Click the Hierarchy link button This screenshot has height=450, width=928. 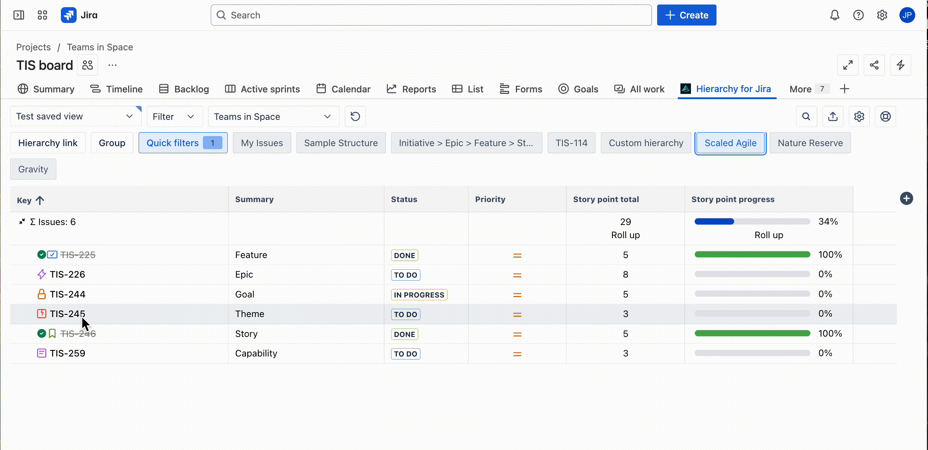tap(48, 143)
